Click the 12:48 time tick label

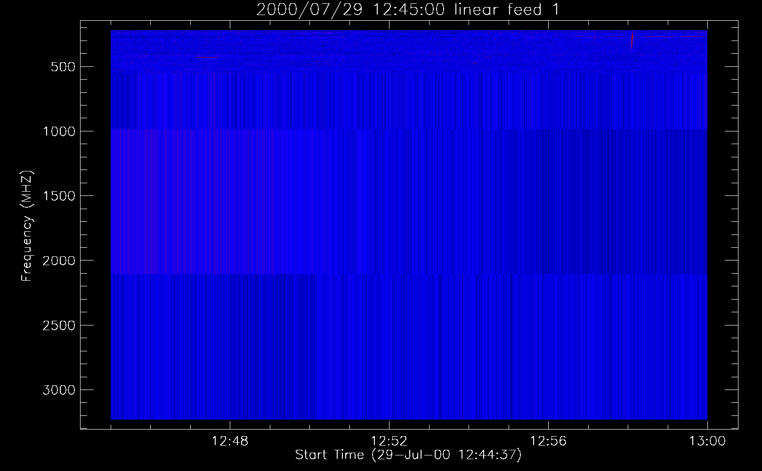tap(230, 441)
